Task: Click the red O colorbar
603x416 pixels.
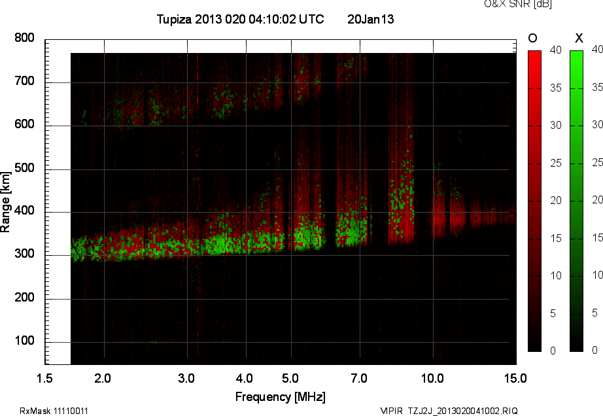Action: coord(534,201)
